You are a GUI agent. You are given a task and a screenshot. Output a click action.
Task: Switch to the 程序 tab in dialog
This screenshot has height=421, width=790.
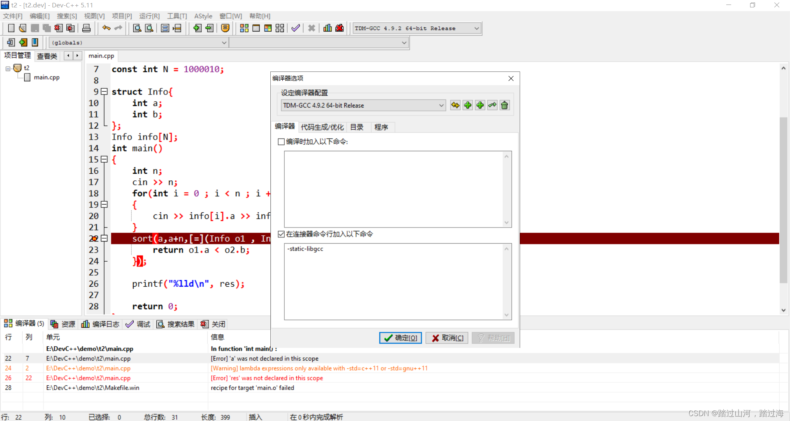pyautogui.click(x=381, y=127)
